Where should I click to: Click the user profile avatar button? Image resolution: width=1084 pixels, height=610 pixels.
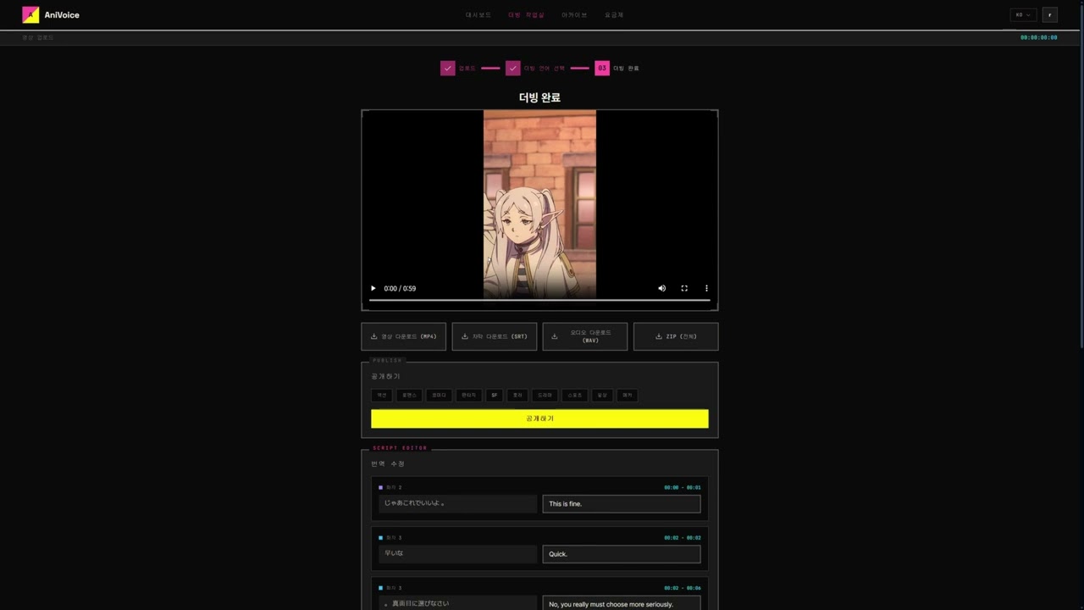(1050, 14)
